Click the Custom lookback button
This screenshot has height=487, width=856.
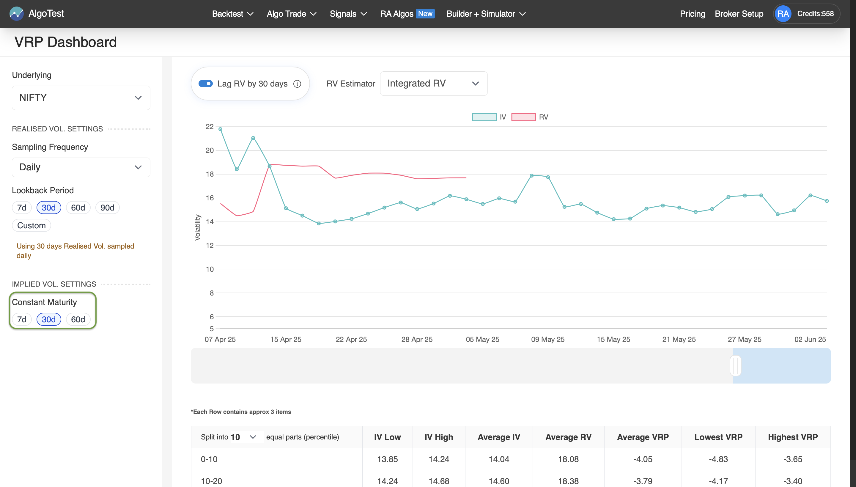pyautogui.click(x=31, y=225)
